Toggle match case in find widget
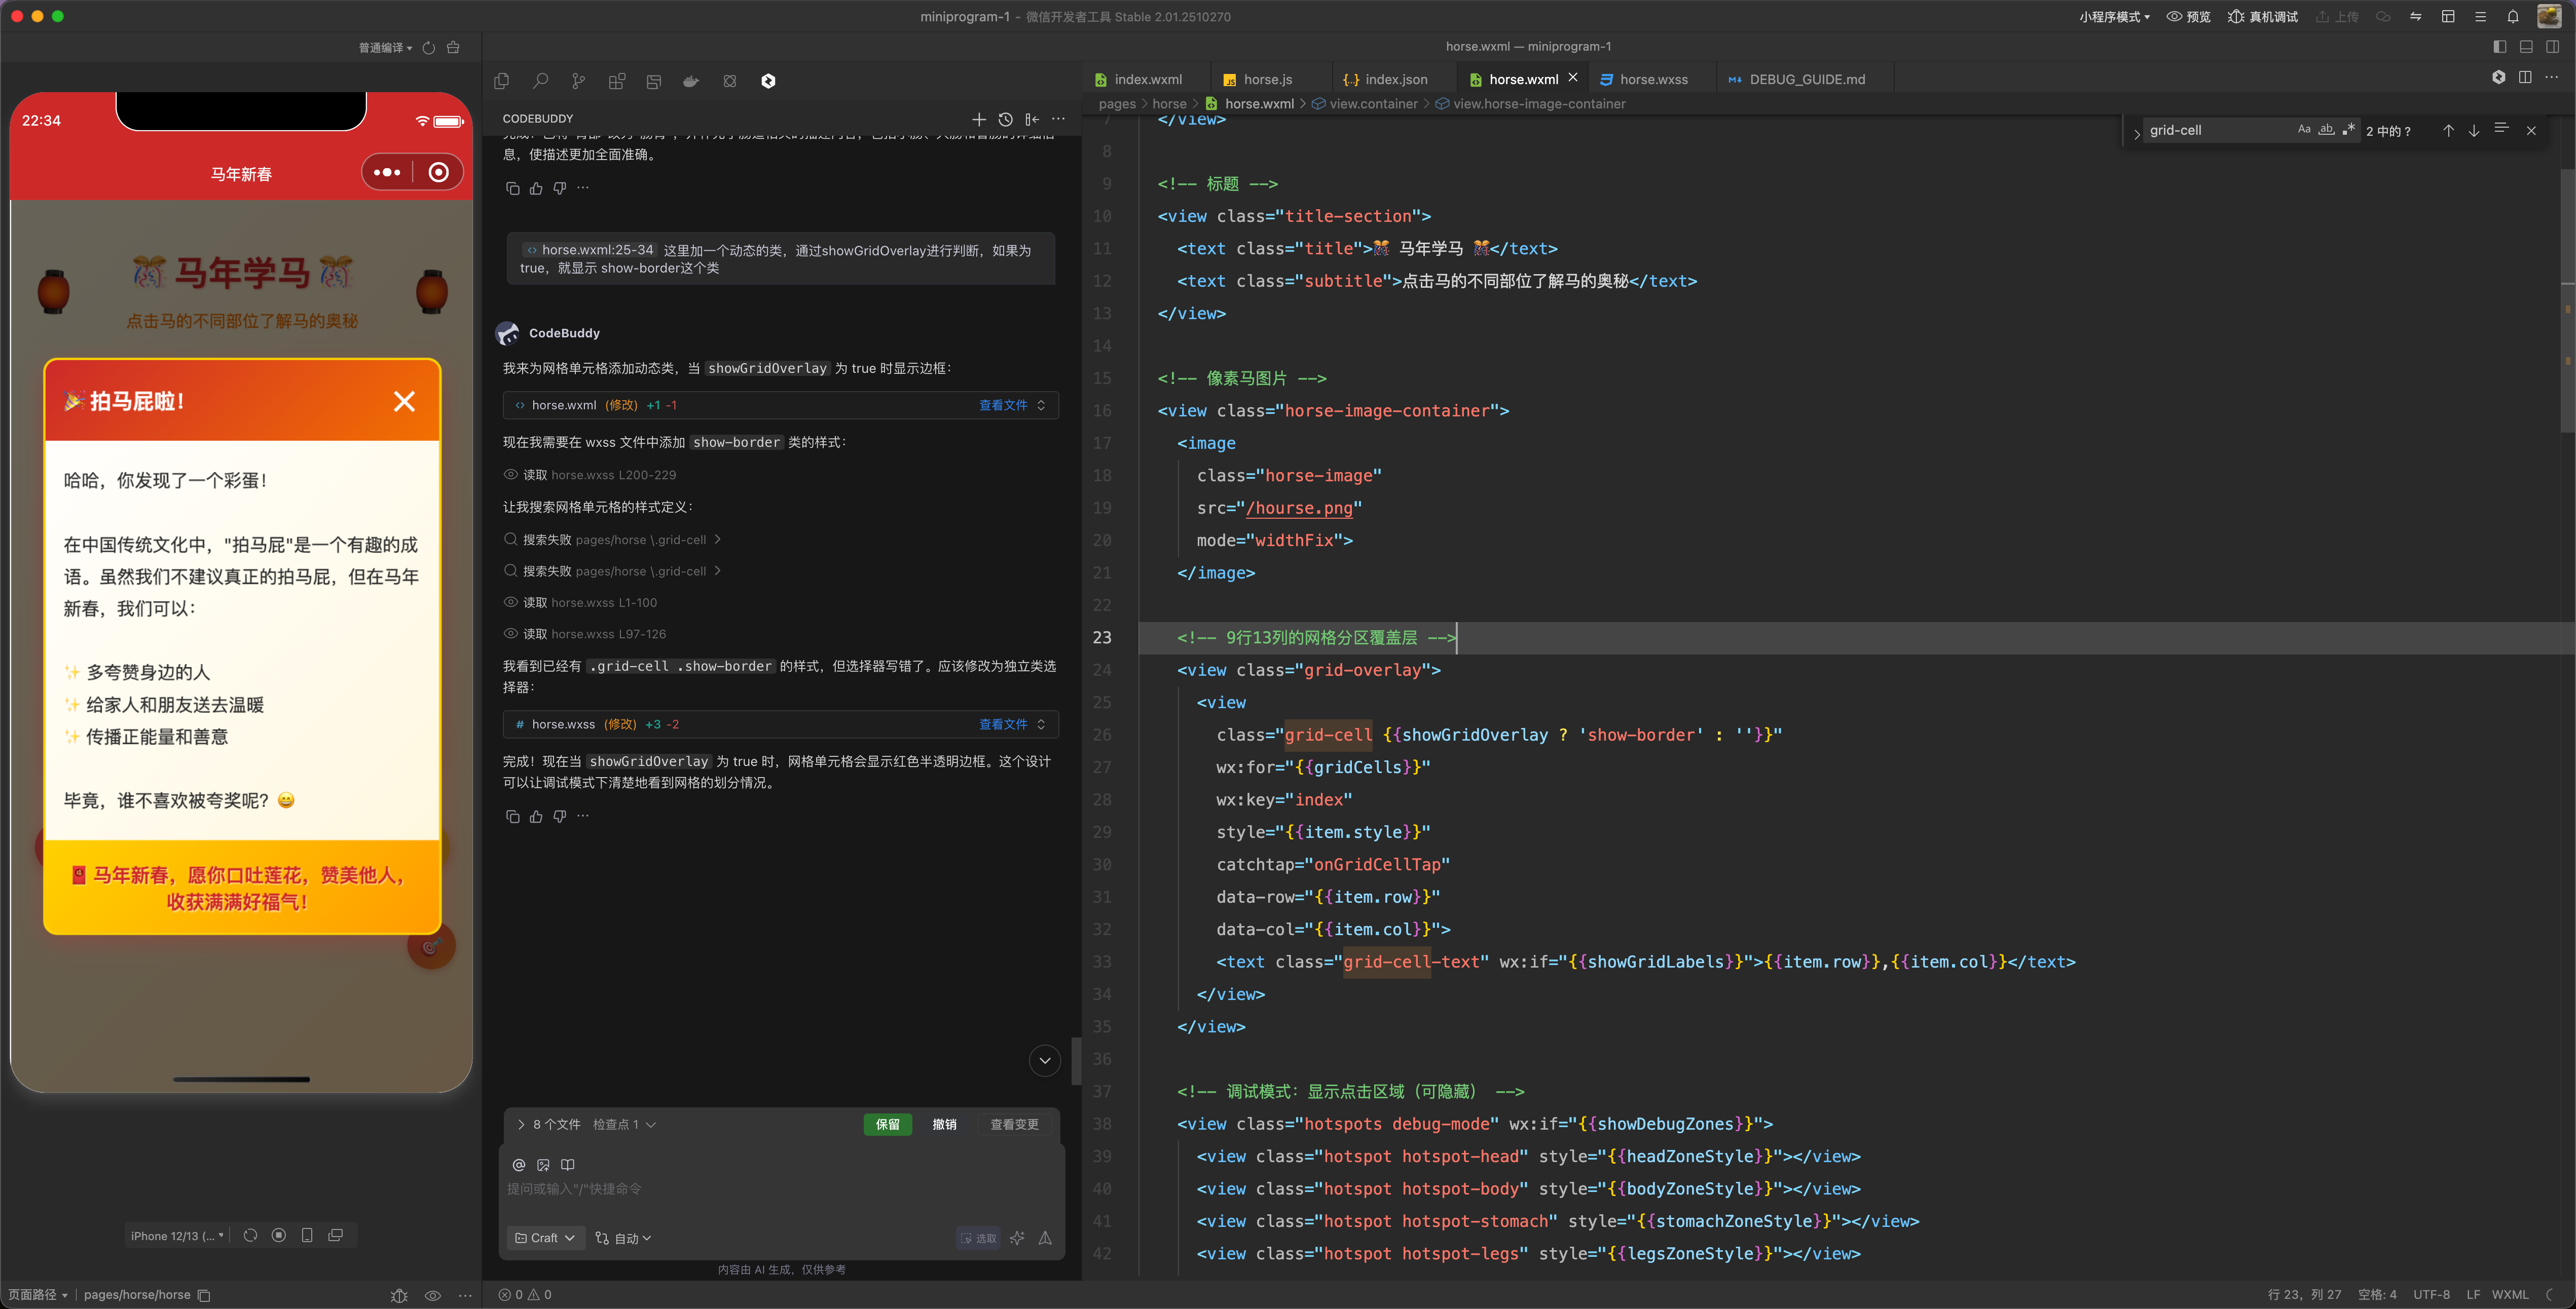This screenshot has height=1309, width=2576. coord(2304,130)
